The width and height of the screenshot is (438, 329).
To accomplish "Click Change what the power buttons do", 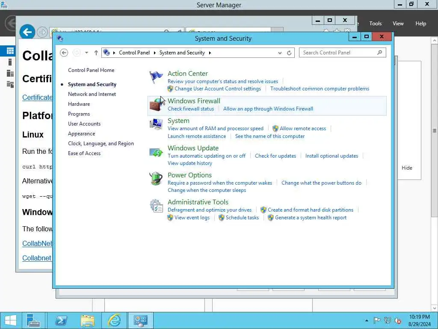I will 322,183.
